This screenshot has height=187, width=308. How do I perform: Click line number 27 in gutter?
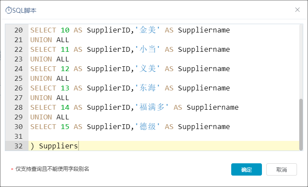[x=18, y=97]
